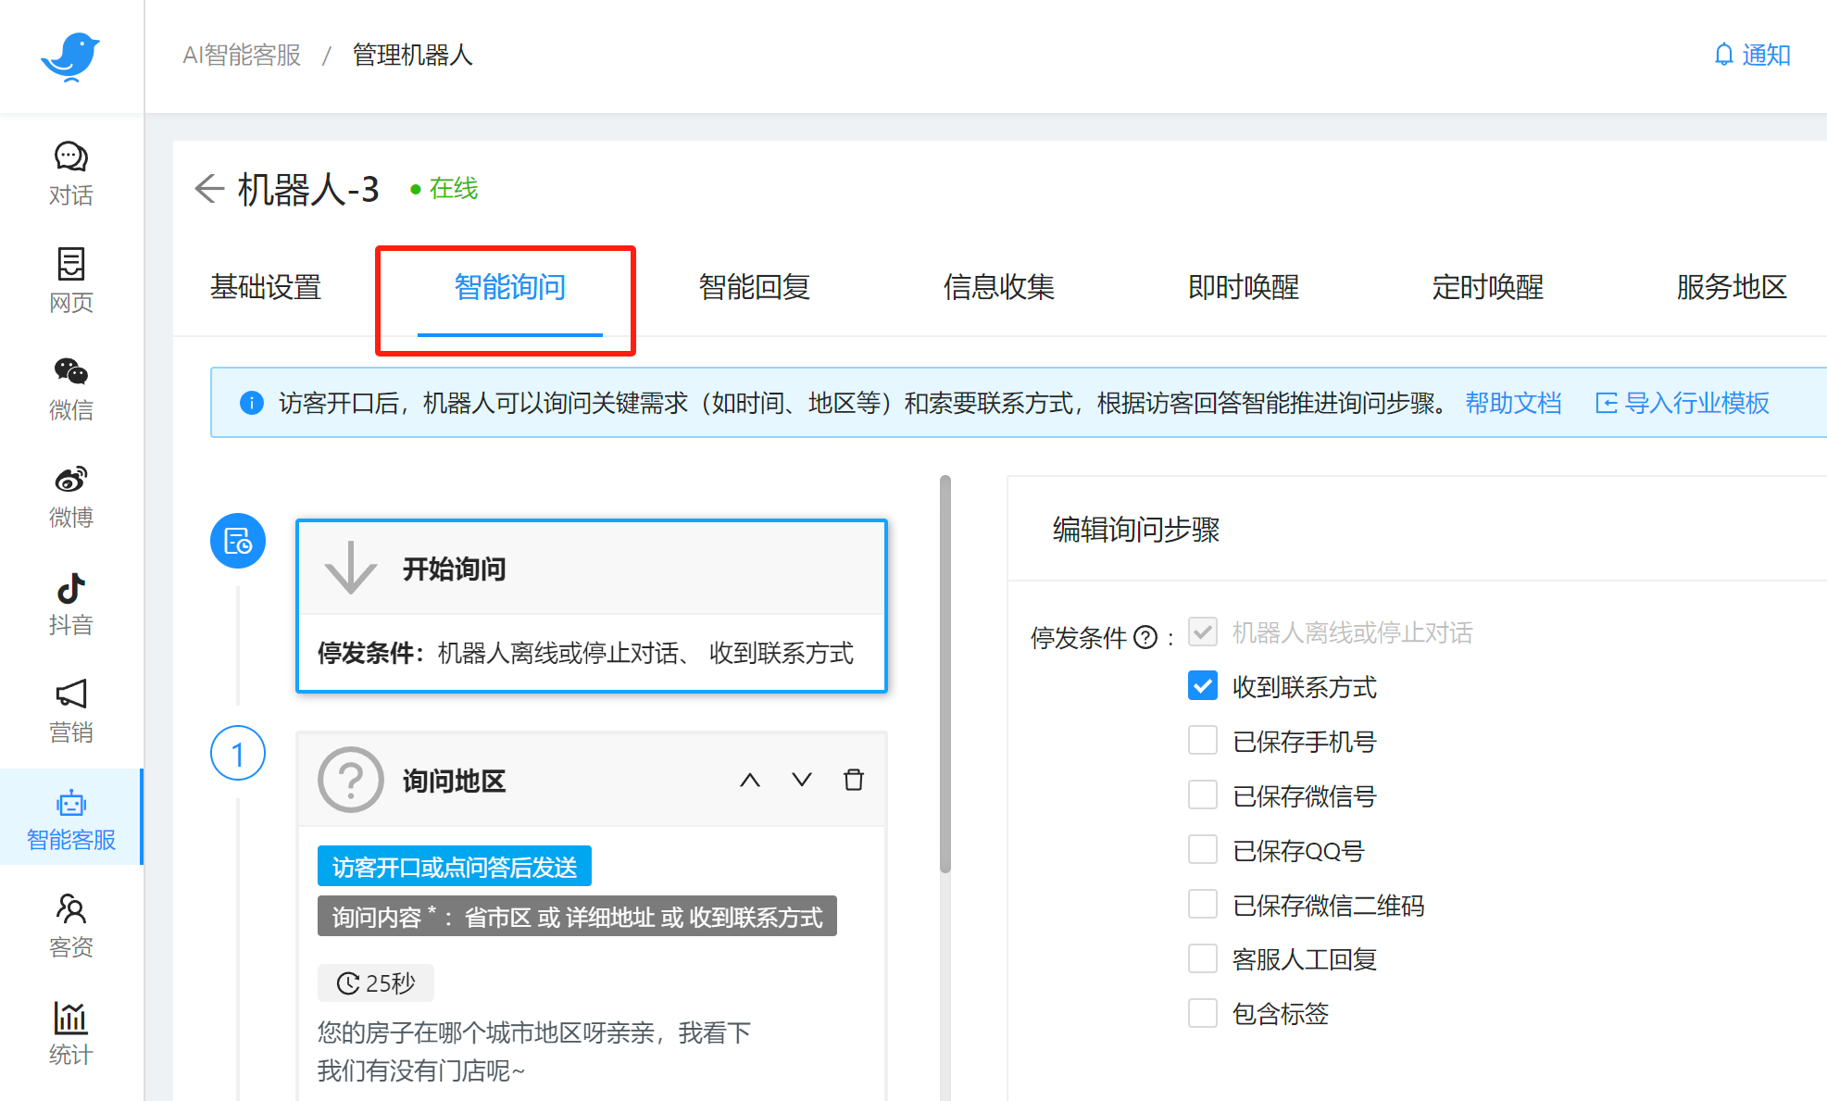The width and height of the screenshot is (1827, 1101).
Task: Click the step list vertical scrollbar
Action: 945,673
